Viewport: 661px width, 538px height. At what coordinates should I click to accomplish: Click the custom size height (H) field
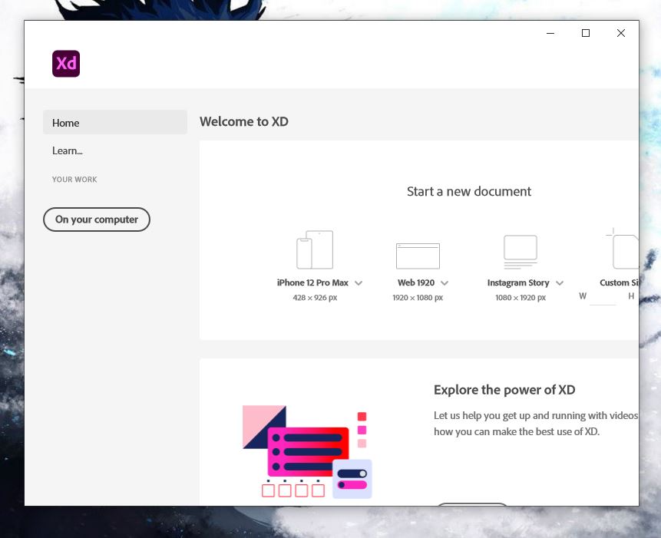pos(636,297)
